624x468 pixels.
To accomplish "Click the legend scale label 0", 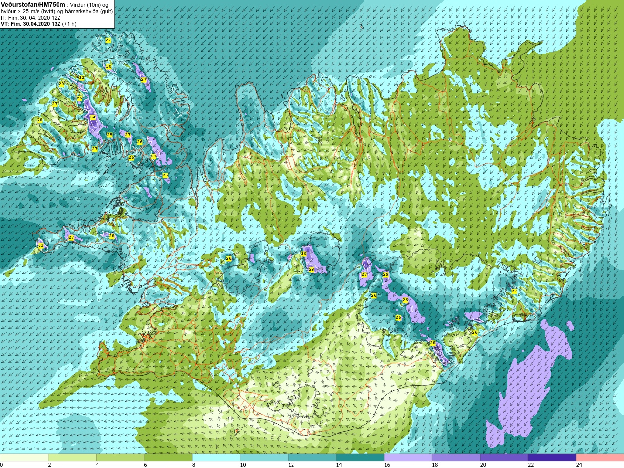I will (1, 465).
